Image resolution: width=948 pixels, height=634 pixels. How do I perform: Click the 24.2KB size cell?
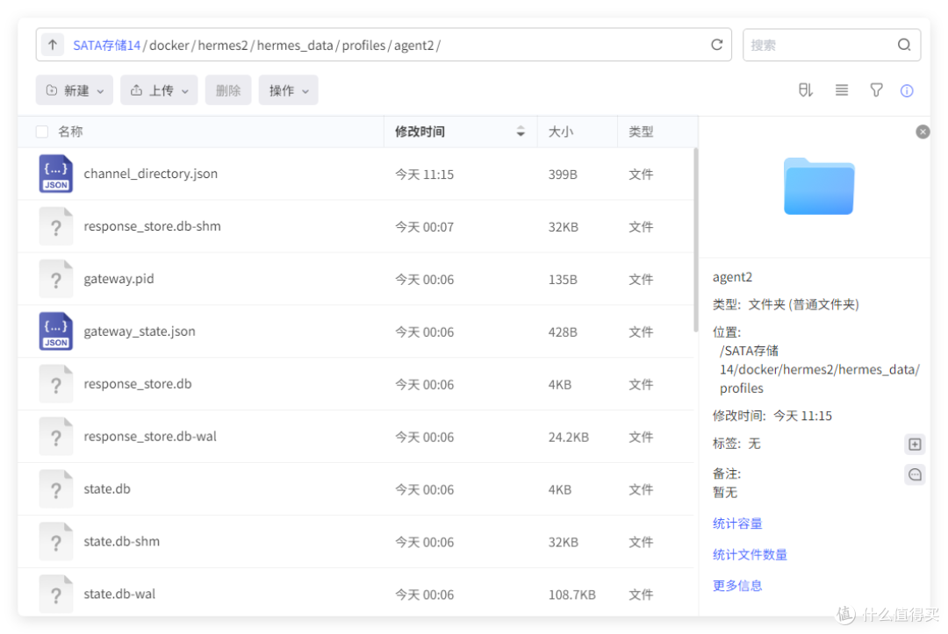click(568, 438)
